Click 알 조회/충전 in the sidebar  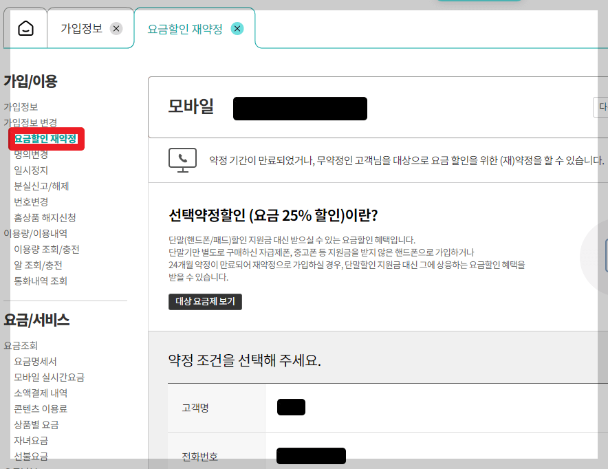[39, 265]
